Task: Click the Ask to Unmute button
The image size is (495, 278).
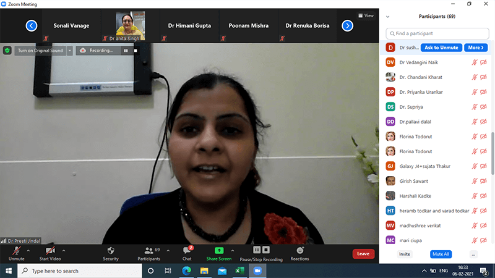Action: pos(441,47)
